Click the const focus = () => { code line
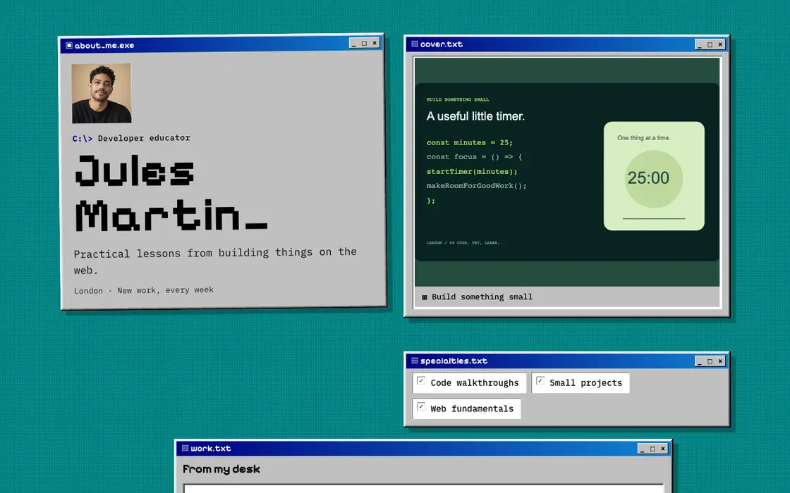790x493 pixels. [474, 157]
